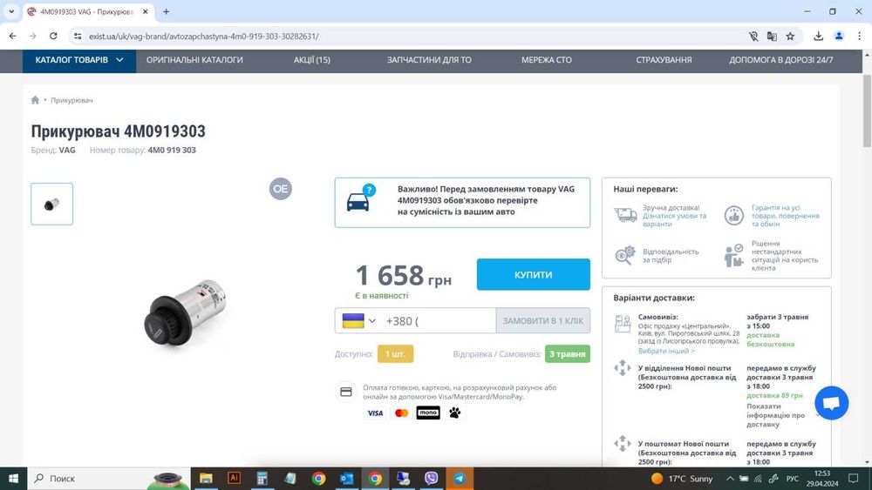Reload the page

53,36
